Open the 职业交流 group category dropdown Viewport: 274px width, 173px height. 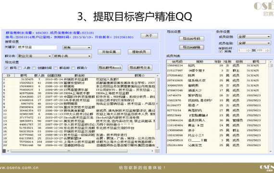(x=35, y=56)
